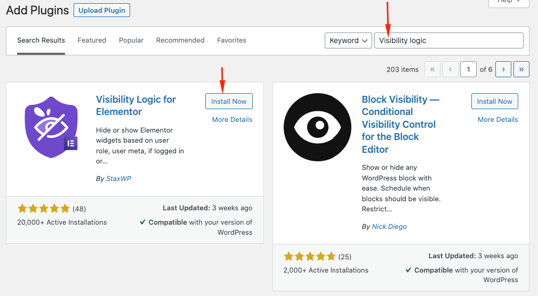This screenshot has height=296, width=538.
Task: Open the Recommended tab
Action: click(x=180, y=40)
